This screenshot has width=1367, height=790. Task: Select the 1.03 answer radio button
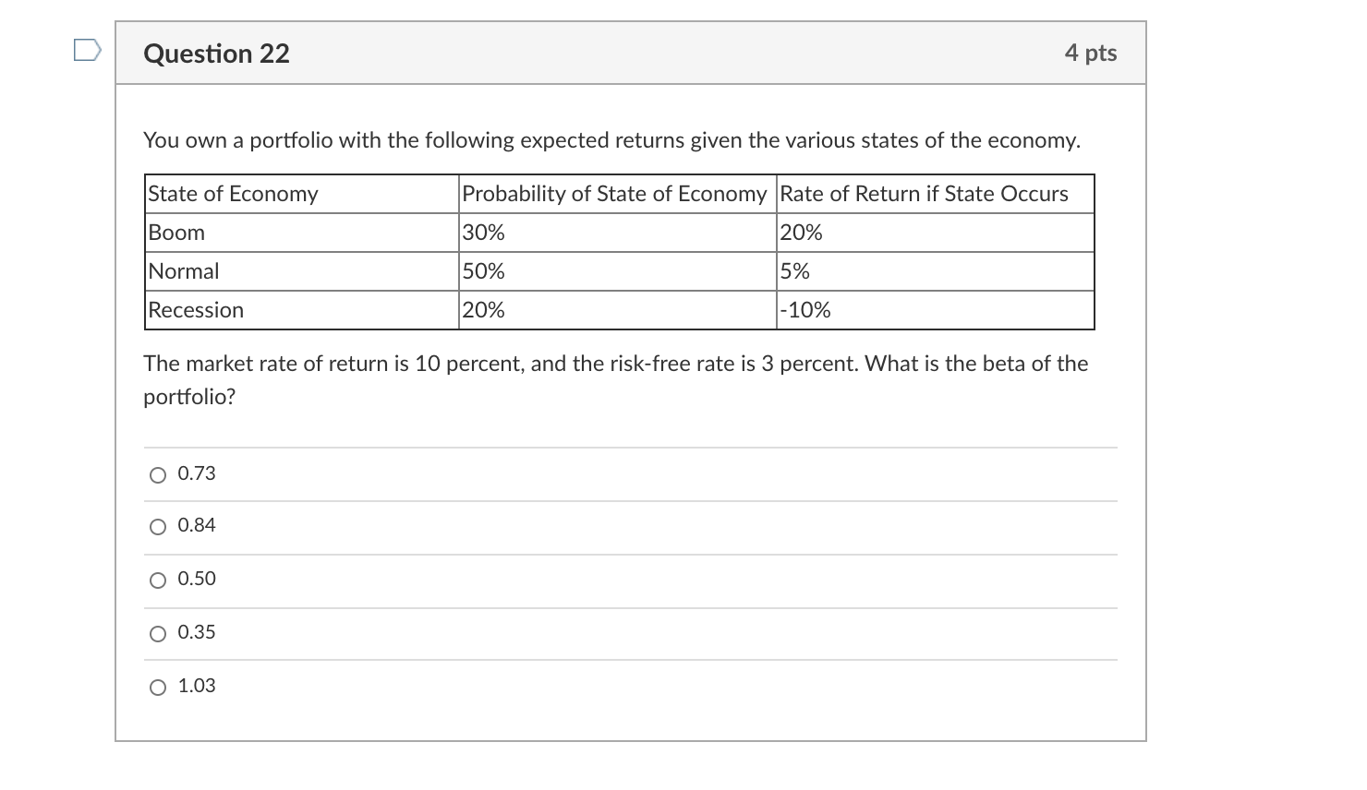tap(158, 688)
